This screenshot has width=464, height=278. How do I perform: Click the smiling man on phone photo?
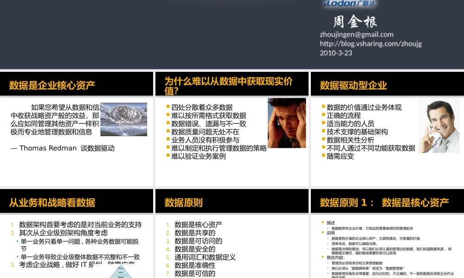pyautogui.click(x=439, y=126)
